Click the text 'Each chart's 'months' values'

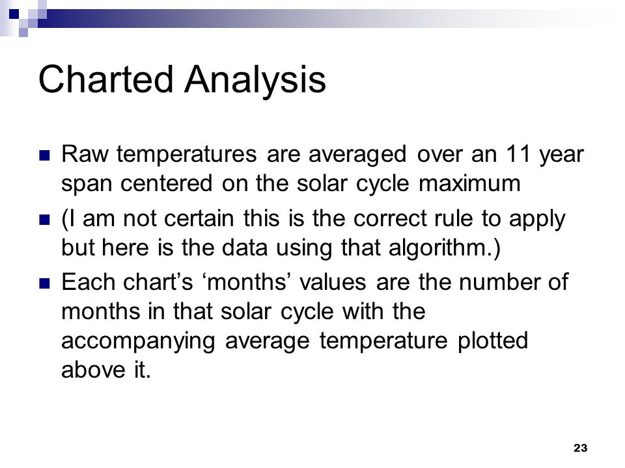coord(214,282)
